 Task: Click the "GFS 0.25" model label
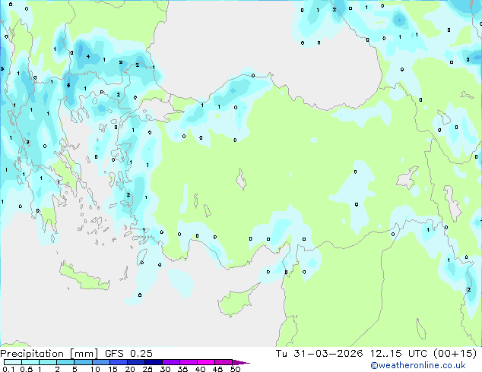pyautogui.click(x=128, y=354)
